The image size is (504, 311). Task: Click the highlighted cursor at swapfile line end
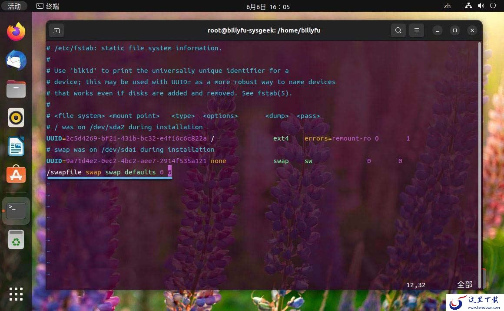[x=169, y=172]
